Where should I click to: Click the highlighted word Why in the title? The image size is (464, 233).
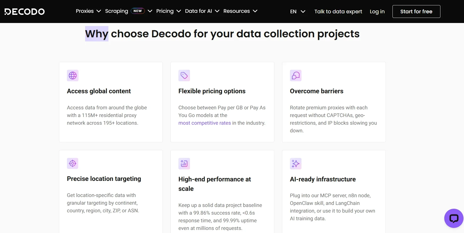(97, 34)
